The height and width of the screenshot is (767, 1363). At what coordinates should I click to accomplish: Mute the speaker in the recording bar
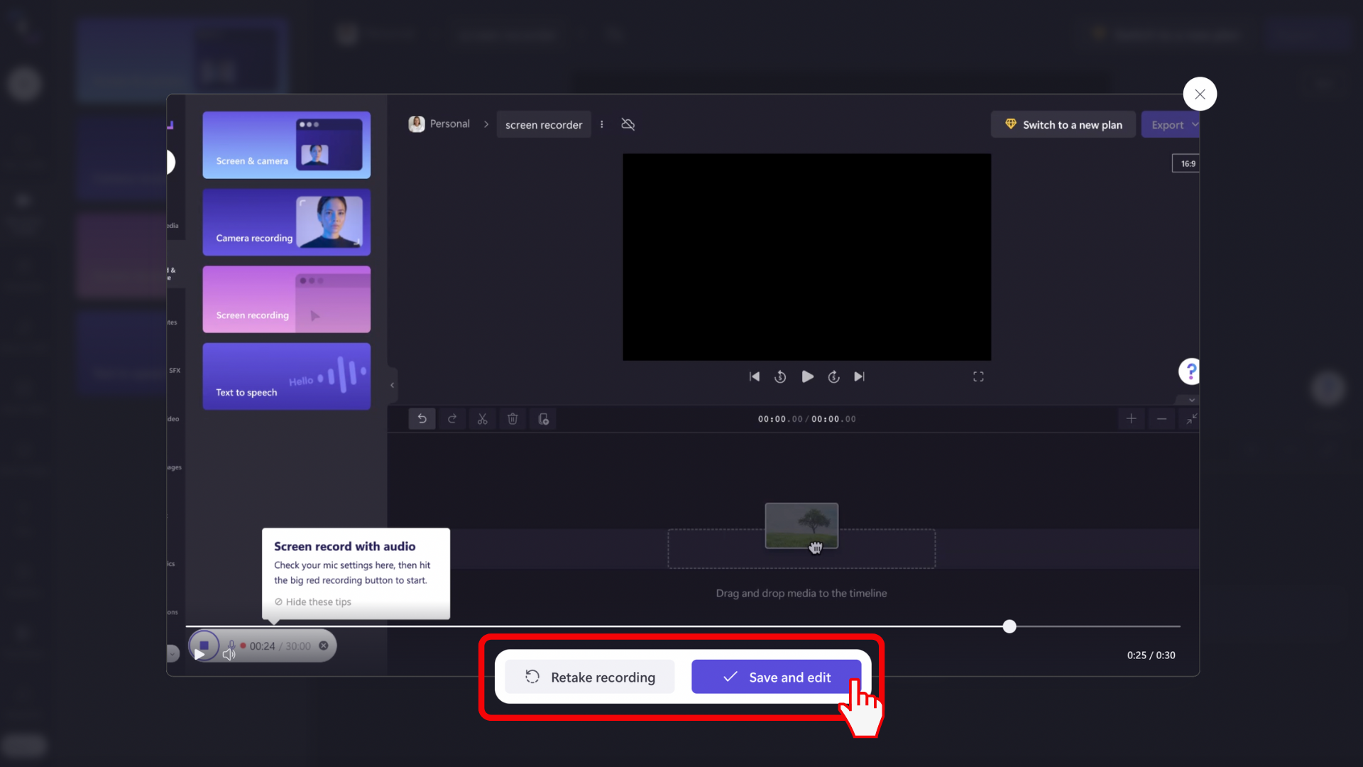229,655
